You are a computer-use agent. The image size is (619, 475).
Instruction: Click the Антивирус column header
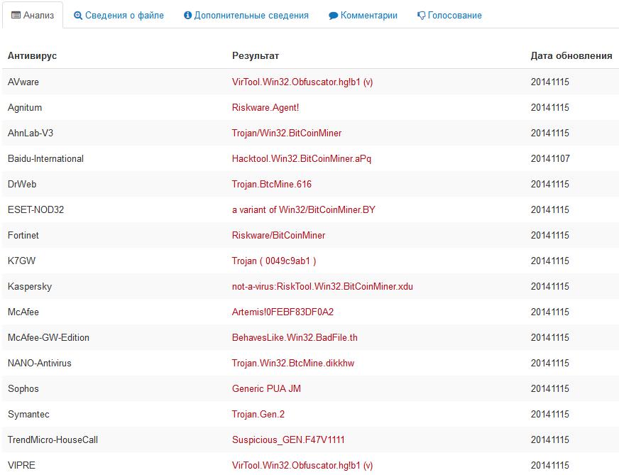click(33, 55)
